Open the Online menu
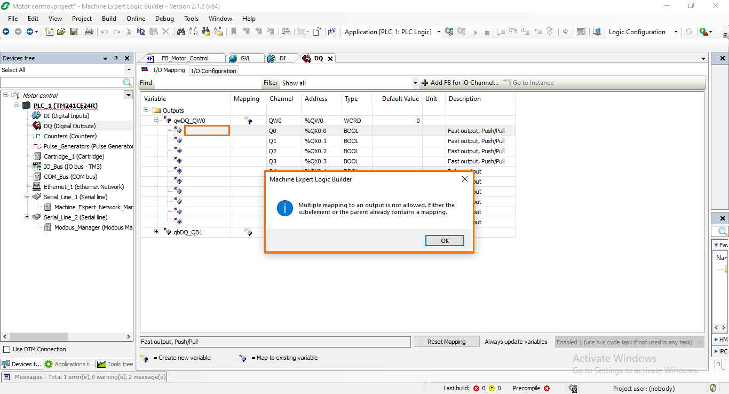 (x=136, y=18)
